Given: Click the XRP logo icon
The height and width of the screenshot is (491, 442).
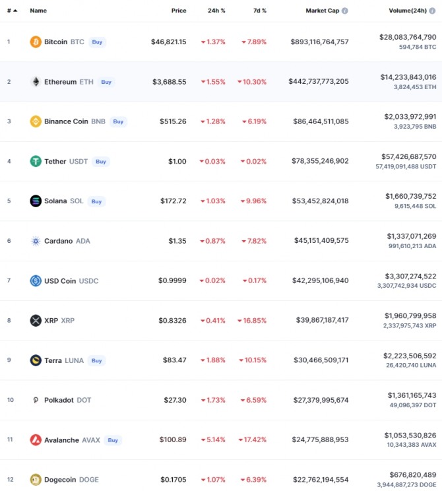Looking at the screenshot, I should pyautogui.click(x=36, y=321).
